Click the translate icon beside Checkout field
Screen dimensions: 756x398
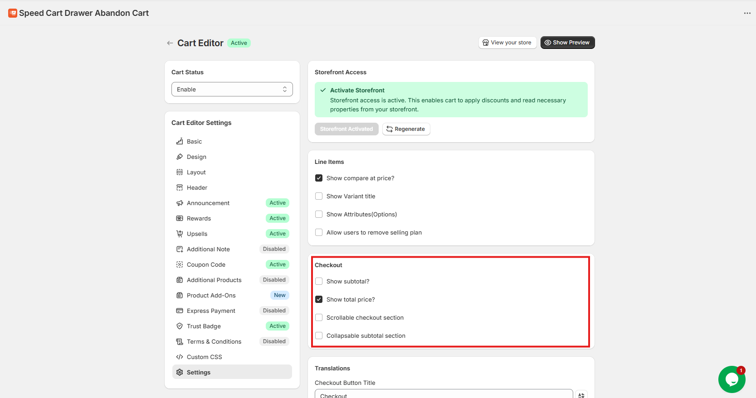pyautogui.click(x=581, y=395)
